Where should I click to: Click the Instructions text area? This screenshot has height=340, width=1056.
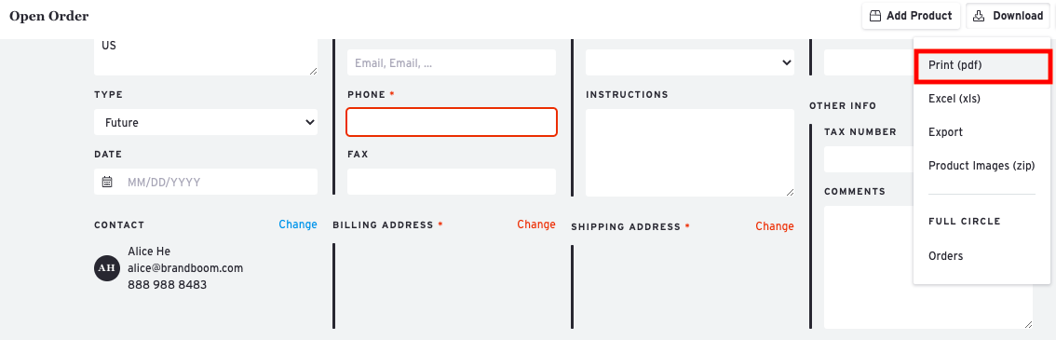pyautogui.click(x=690, y=153)
